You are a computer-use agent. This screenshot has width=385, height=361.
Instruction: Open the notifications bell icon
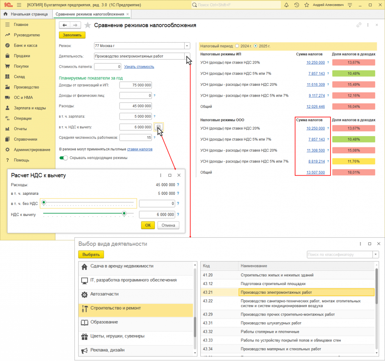click(x=286, y=5)
